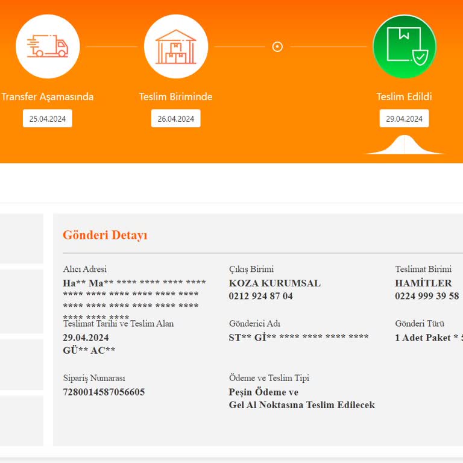
Task: Click the Peşin Ödeme payment type text
Action: coord(263,392)
